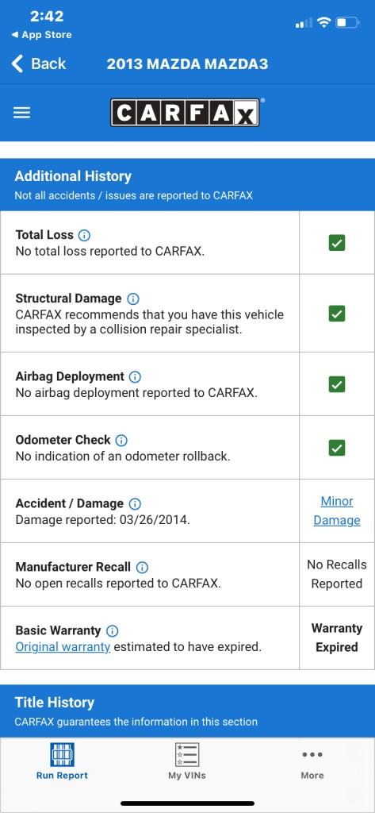Open Total Loss info icon
Screen dimensions: 375x813
click(84, 235)
